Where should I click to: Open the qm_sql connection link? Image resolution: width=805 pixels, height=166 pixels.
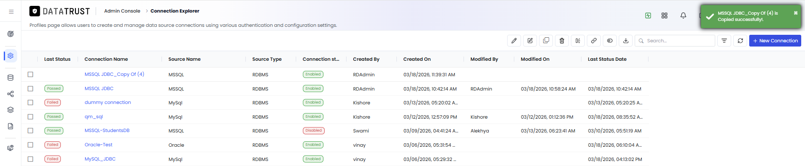coord(94,117)
